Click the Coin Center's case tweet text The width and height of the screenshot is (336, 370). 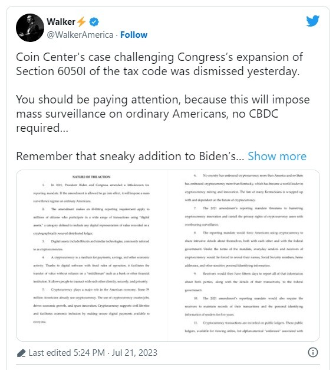[159, 64]
